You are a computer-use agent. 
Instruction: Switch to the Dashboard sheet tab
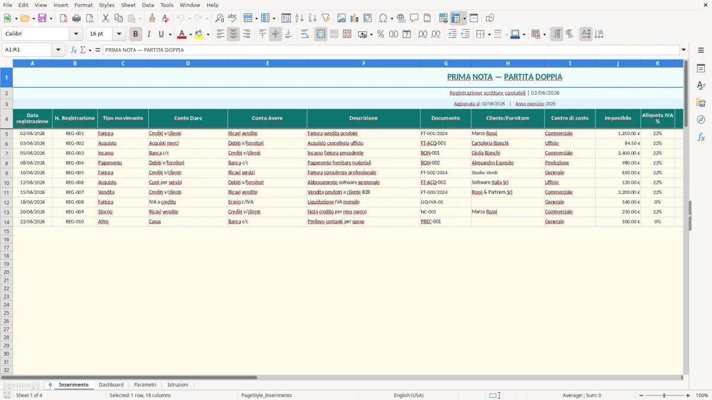tap(111, 385)
